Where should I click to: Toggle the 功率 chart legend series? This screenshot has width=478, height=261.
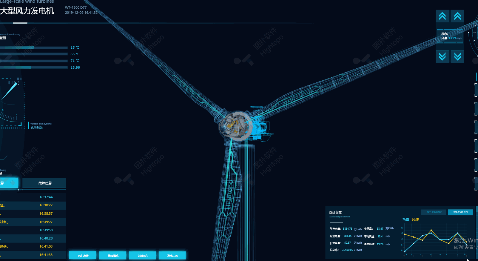click(406, 219)
